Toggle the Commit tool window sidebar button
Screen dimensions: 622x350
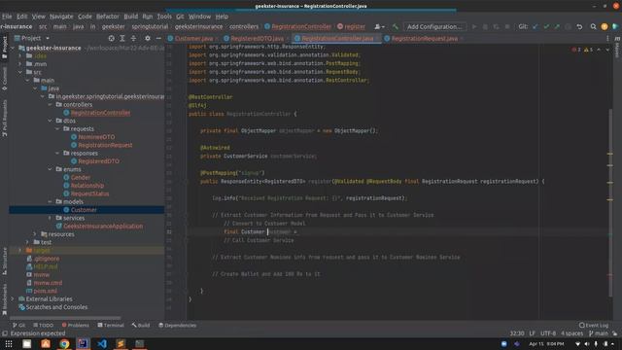click(x=4, y=79)
